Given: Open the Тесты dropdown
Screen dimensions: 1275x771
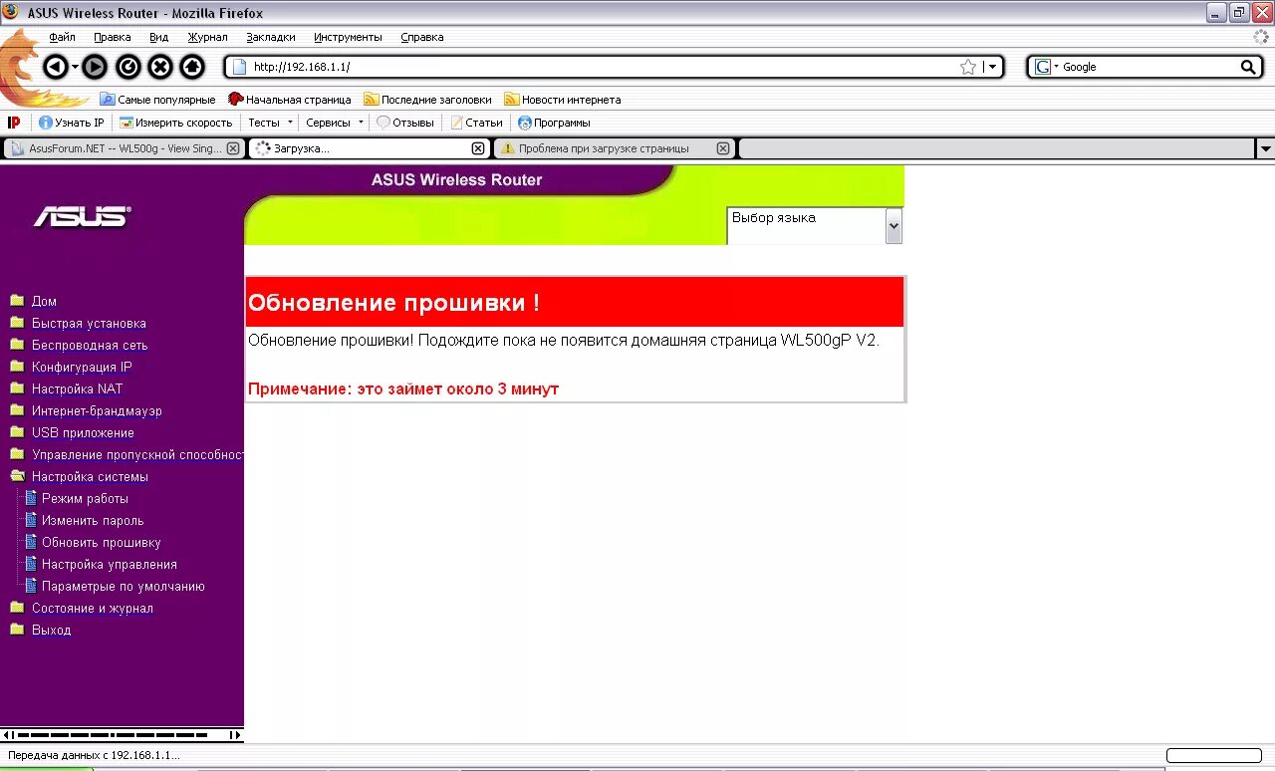Looking at the screenshot, I should click(x=270, y=123).
